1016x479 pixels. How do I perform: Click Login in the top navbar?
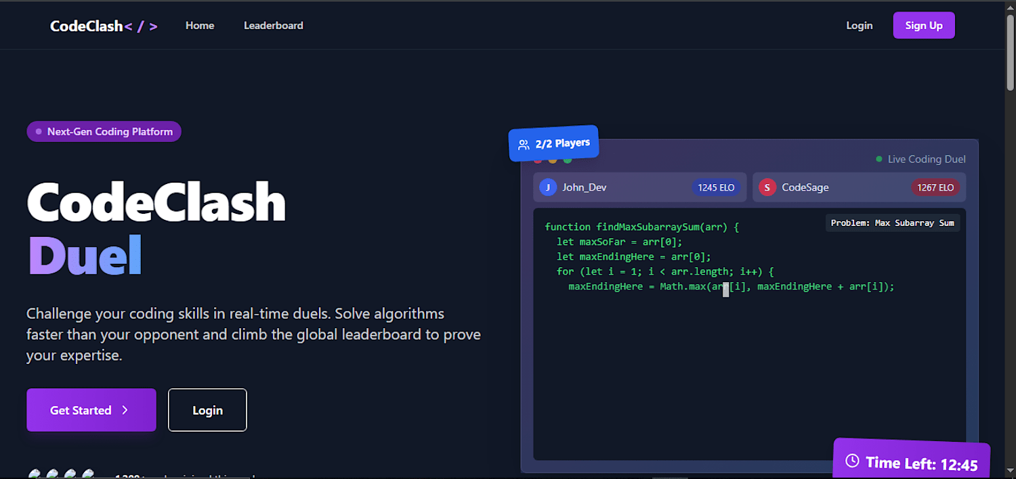(860, 26)
